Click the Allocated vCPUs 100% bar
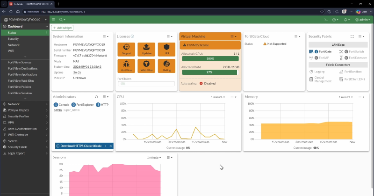 pos(210,59)
